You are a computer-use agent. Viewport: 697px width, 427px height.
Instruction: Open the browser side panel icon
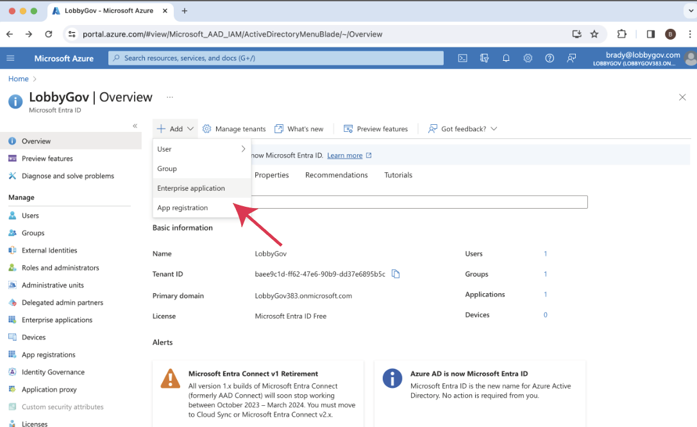pos(651,34)
